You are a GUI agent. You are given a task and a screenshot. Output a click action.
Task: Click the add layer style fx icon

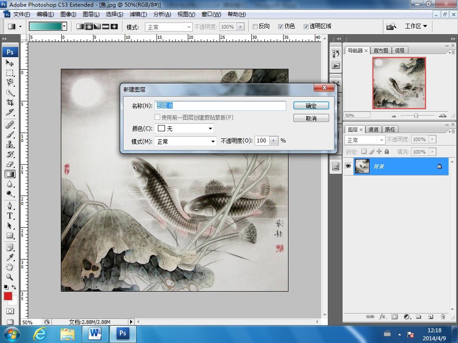(382, 317)
